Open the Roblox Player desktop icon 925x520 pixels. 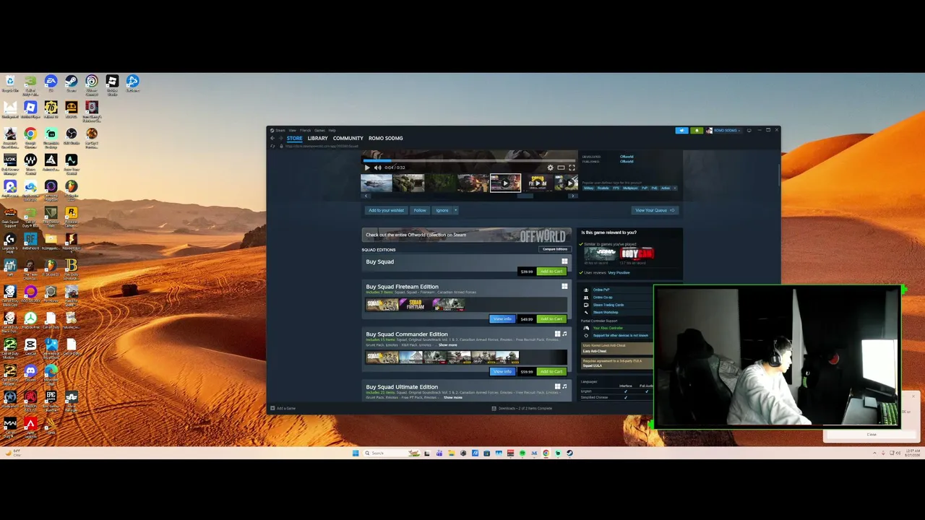pyautogui.click(x=30, y=110)
